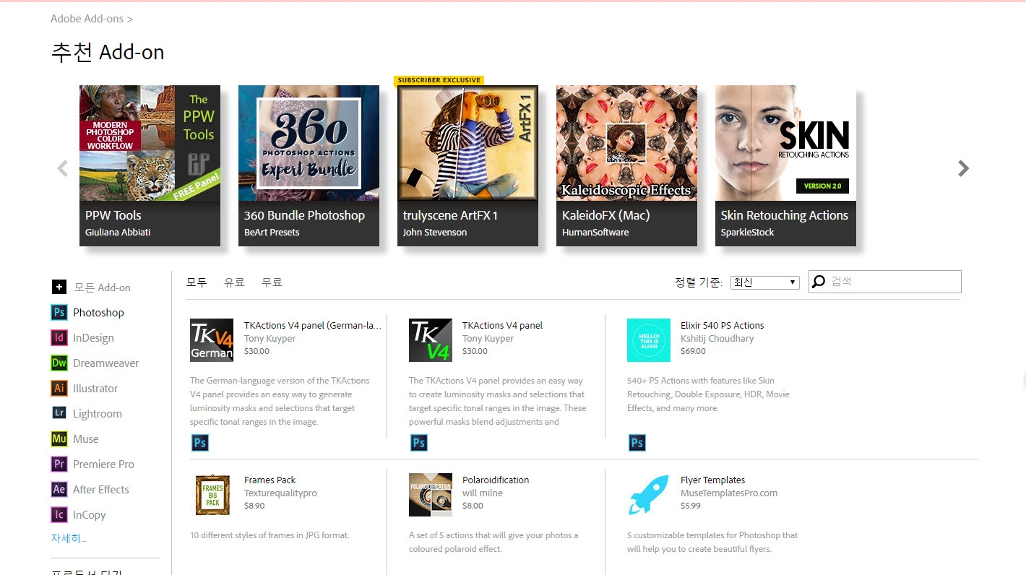This screenshot has width=1026, height=575.
Task: Advance the carousel with the right arrow
Action: pos(963,168)
